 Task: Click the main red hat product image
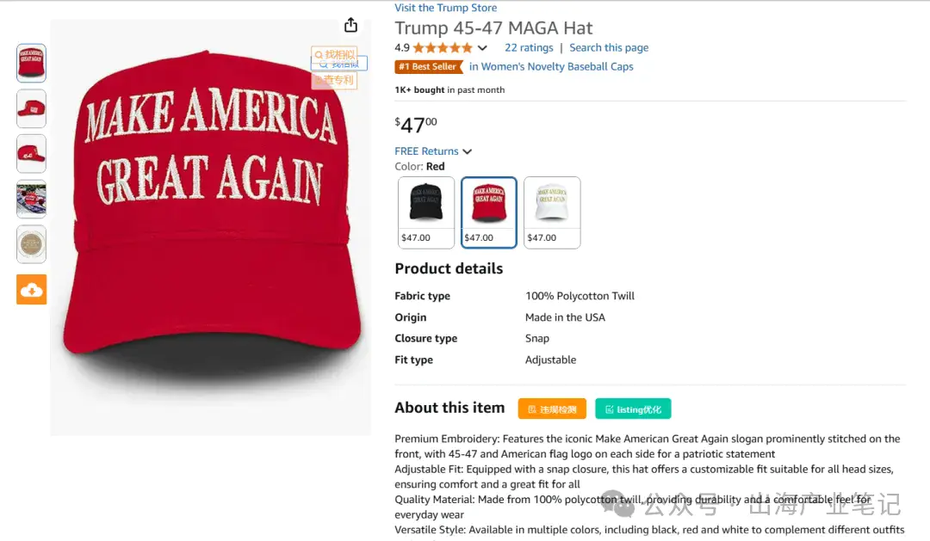tap(211, 228)
